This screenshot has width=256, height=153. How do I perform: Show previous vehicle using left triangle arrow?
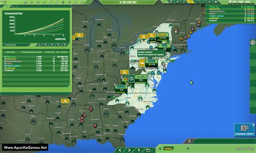(x=160, y=148)
